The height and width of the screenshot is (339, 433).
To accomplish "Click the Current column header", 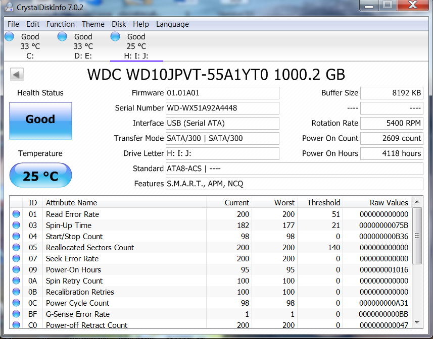I will (229, 203).
